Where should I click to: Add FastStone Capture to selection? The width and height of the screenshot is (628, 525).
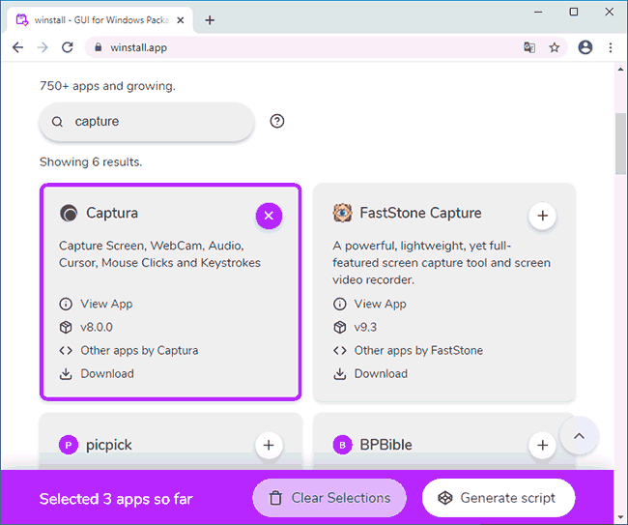(x=542, y=216)
